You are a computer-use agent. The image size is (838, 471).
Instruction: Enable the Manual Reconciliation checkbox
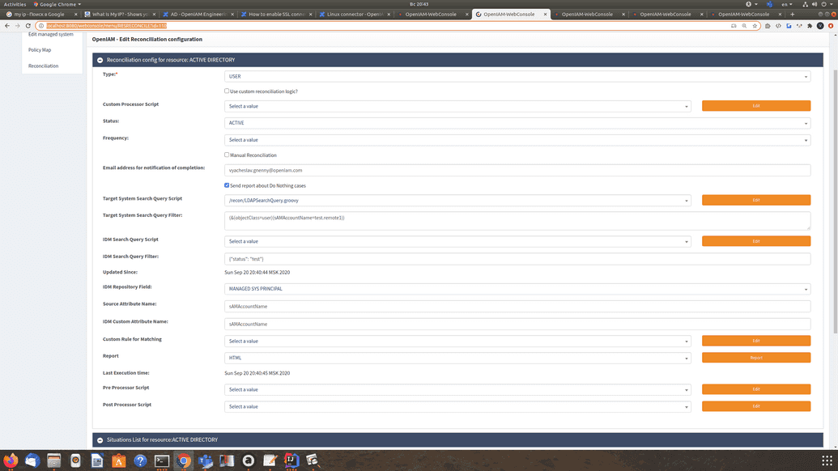pyautogui.click(x=227, y=155)
